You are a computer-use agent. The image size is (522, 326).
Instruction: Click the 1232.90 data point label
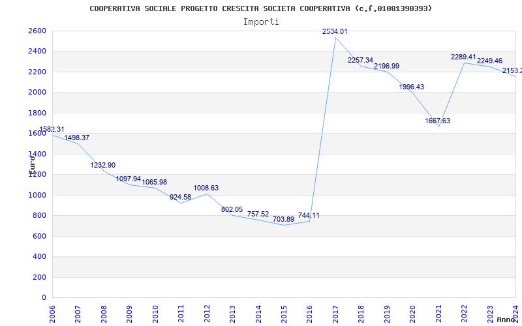tap(103, 165)
